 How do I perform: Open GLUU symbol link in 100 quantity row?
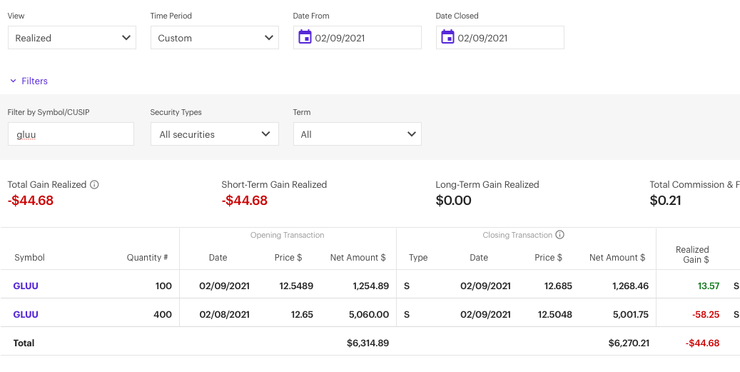pyautogui.click(x=26, y=286)
